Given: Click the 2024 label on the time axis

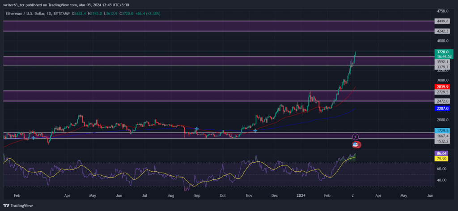Looking at the screenshot, I should click(301, 194).
